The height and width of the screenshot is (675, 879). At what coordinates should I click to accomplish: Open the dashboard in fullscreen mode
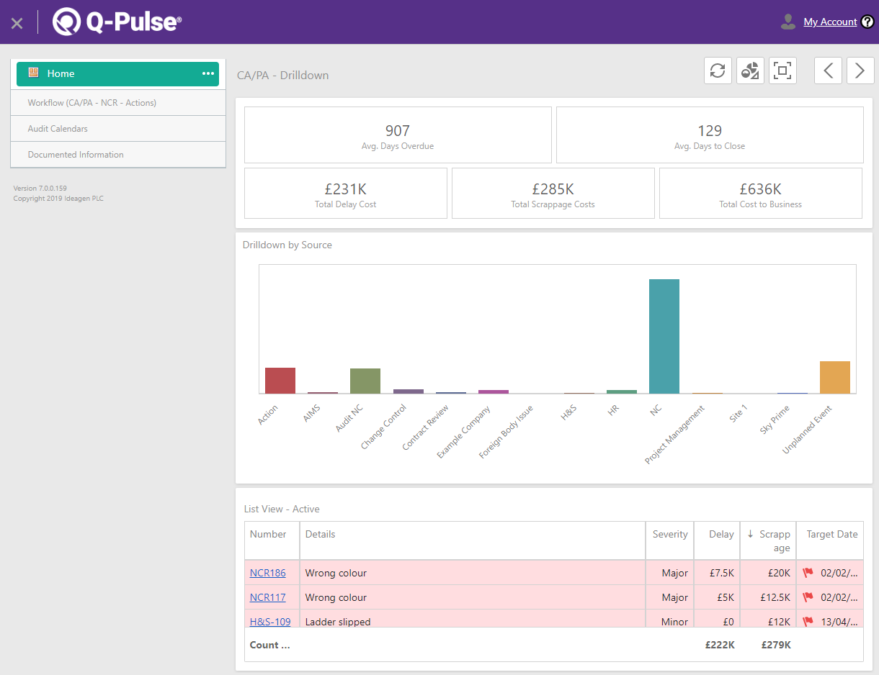click(x=782, y=70)
